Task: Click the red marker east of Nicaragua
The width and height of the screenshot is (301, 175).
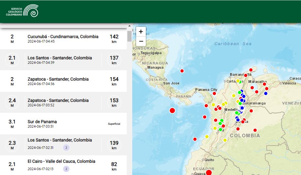Action: coord(182,71)
